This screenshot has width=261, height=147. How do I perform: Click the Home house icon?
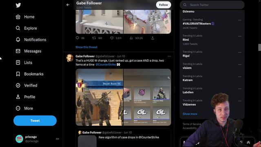tap(18, 17)
